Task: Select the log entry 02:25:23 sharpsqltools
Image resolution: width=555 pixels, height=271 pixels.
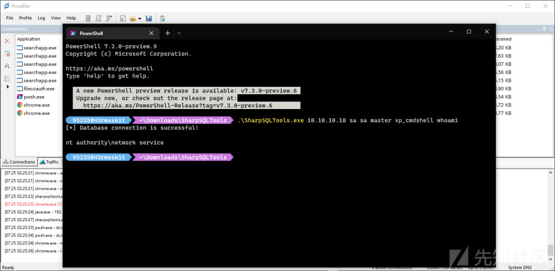Action: tap(33, 196)
